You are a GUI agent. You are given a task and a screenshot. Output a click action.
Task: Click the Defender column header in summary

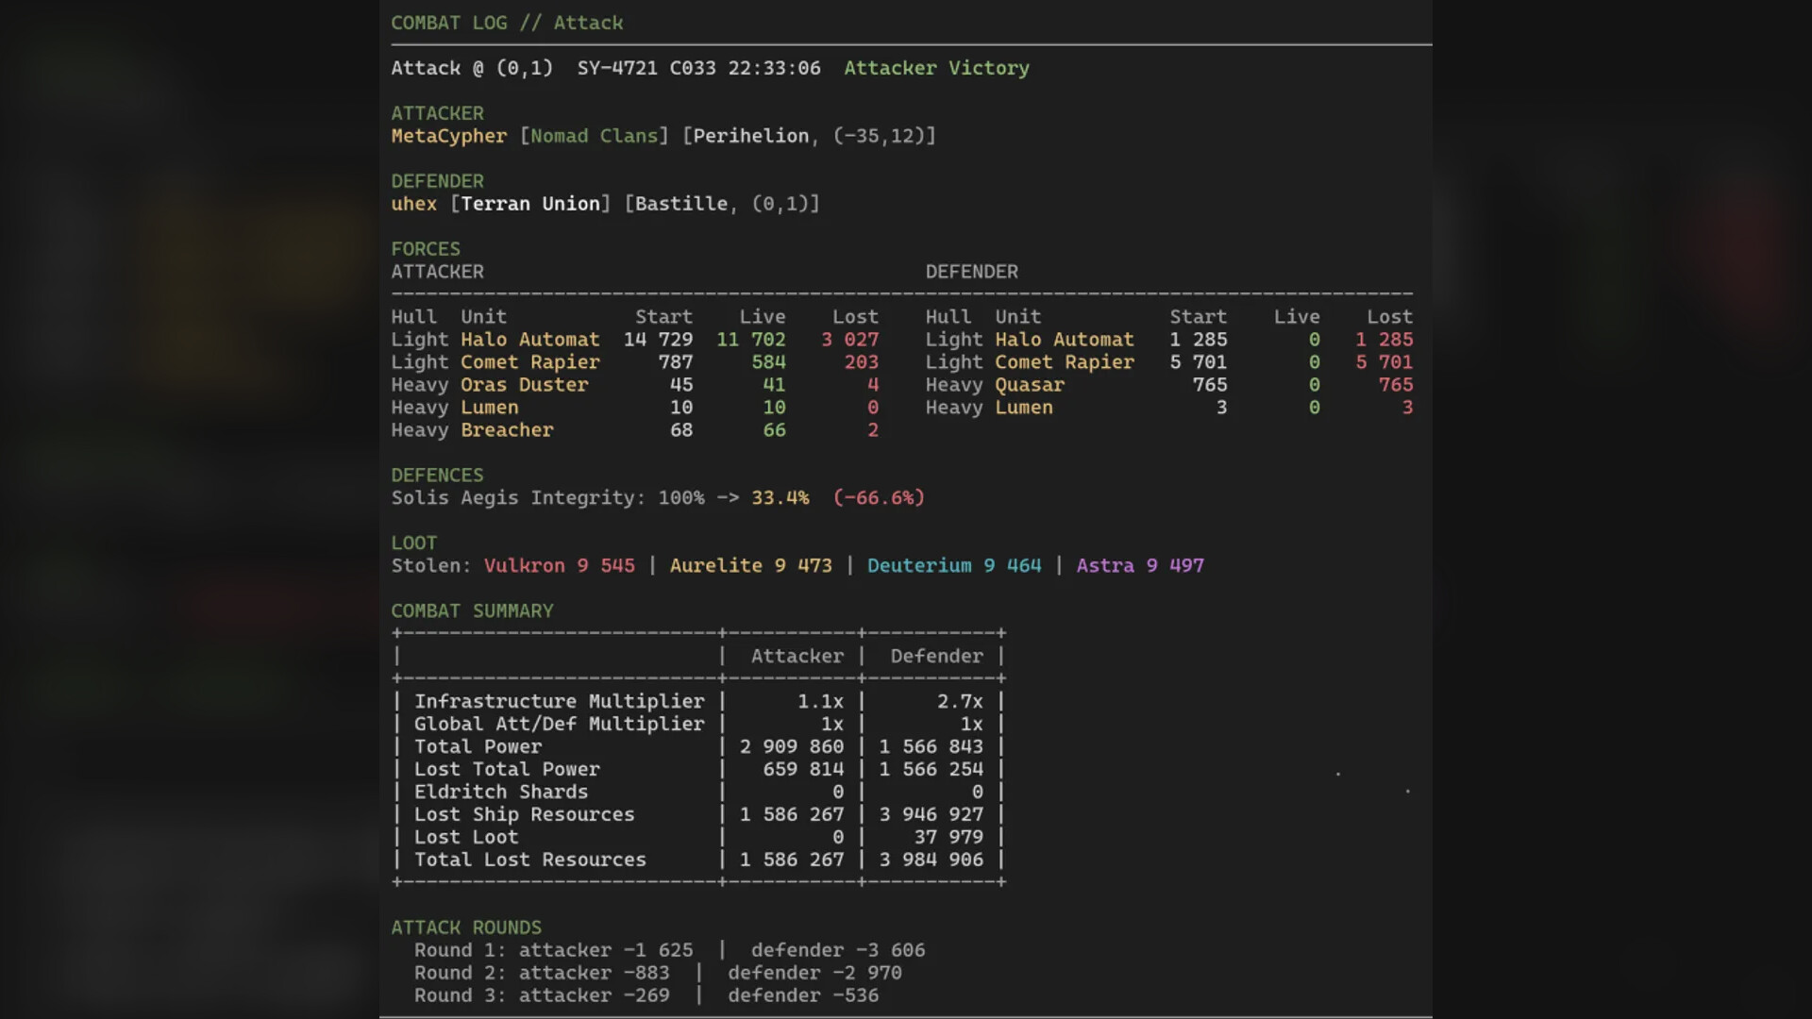[936, 657]
